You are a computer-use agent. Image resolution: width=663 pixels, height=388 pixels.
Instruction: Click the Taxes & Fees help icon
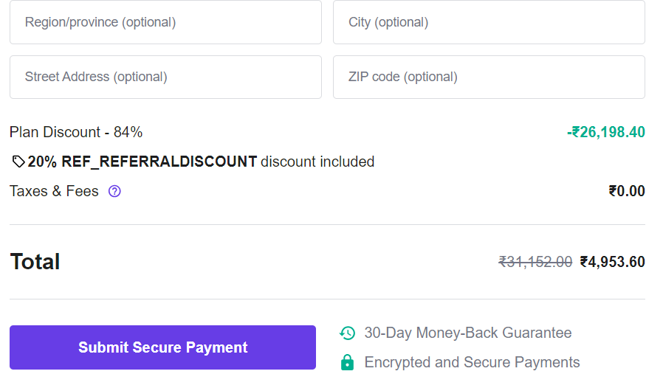point(114,192)
